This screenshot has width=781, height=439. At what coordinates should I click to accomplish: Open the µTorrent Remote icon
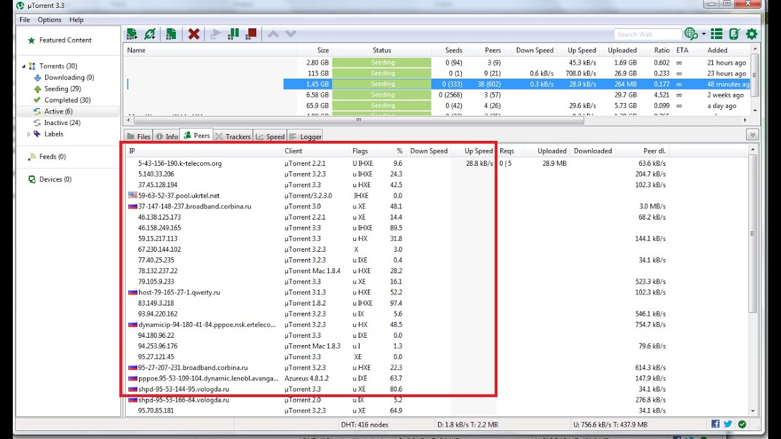click(x=735, y=34)
